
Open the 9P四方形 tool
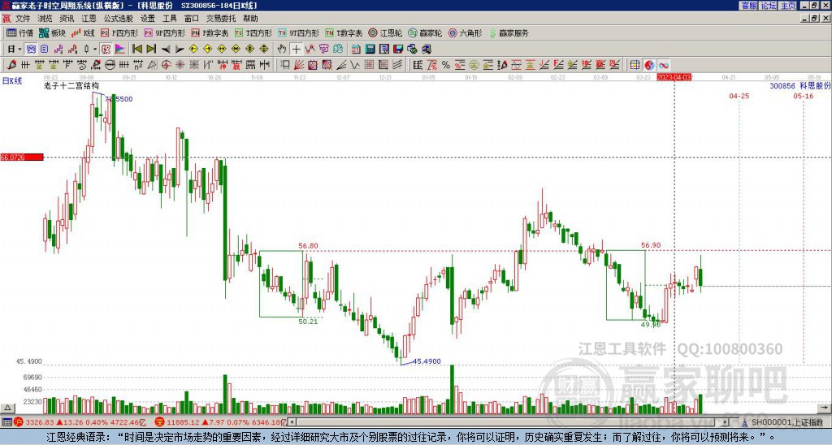click(x=164, y=32)
